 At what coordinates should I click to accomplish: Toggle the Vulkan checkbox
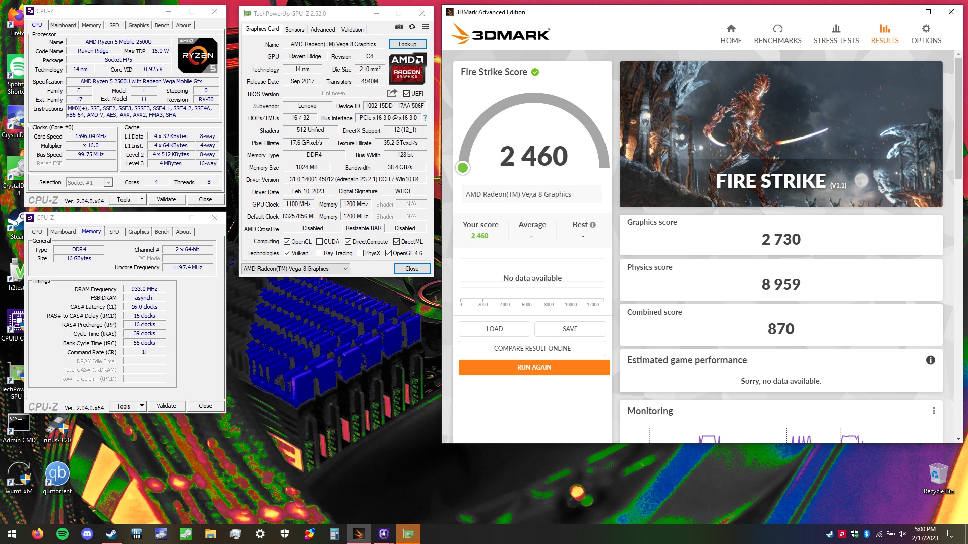click(287, 253)
